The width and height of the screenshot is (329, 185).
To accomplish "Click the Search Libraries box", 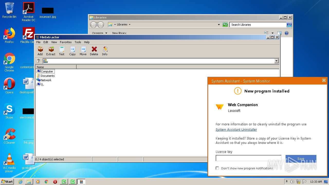I will pos(258,25).
